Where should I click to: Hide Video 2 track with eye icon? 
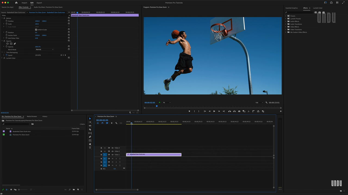pyautogui.click(x=113, y=151)
